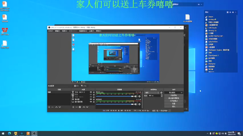This screenshot has height=136, width=243.
Task: Open source properties gear in sources toolbar
Action: point(80,107)
